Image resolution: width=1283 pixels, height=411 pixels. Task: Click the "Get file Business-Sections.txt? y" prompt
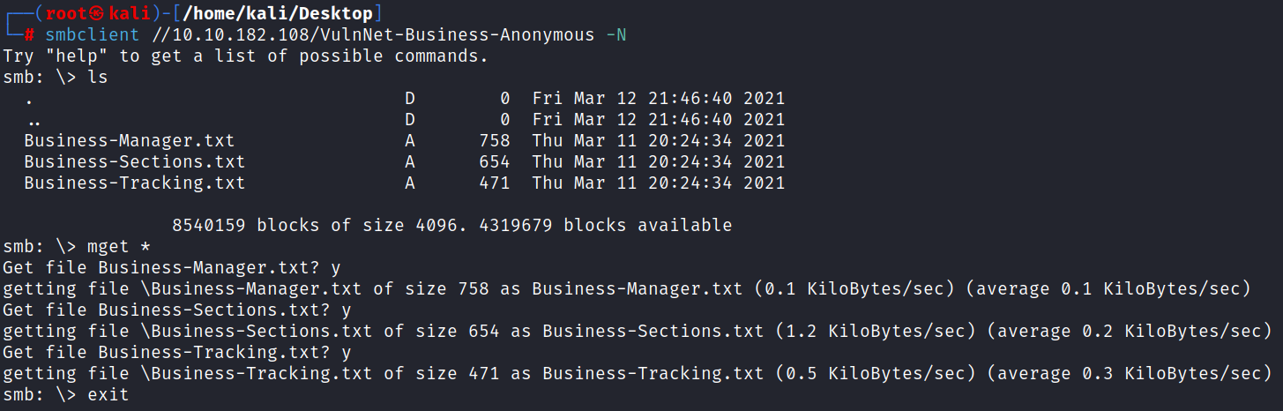tap(177, 310)
